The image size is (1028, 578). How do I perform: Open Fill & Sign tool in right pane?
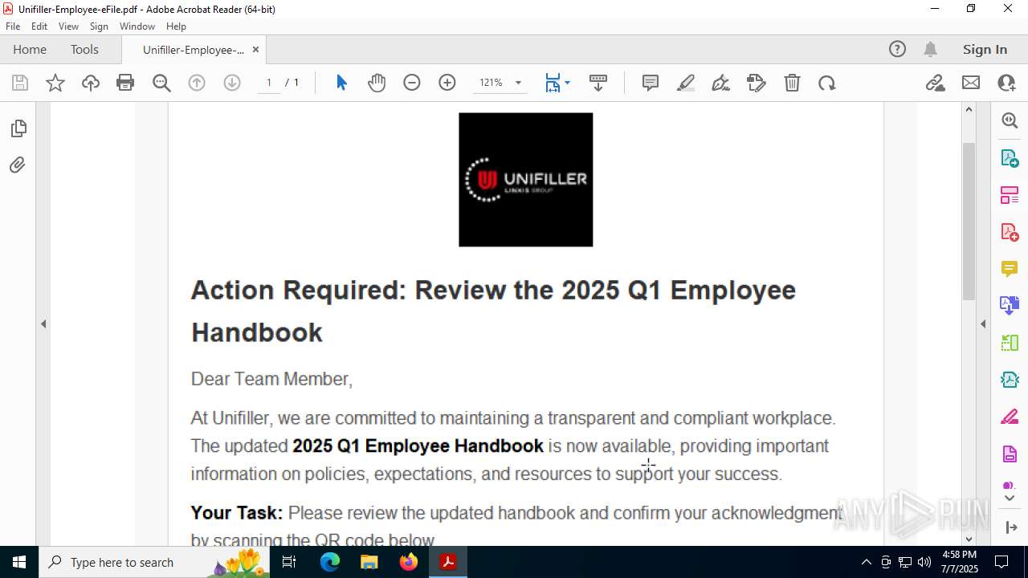pyautogui.click(x=1010, y=417)
